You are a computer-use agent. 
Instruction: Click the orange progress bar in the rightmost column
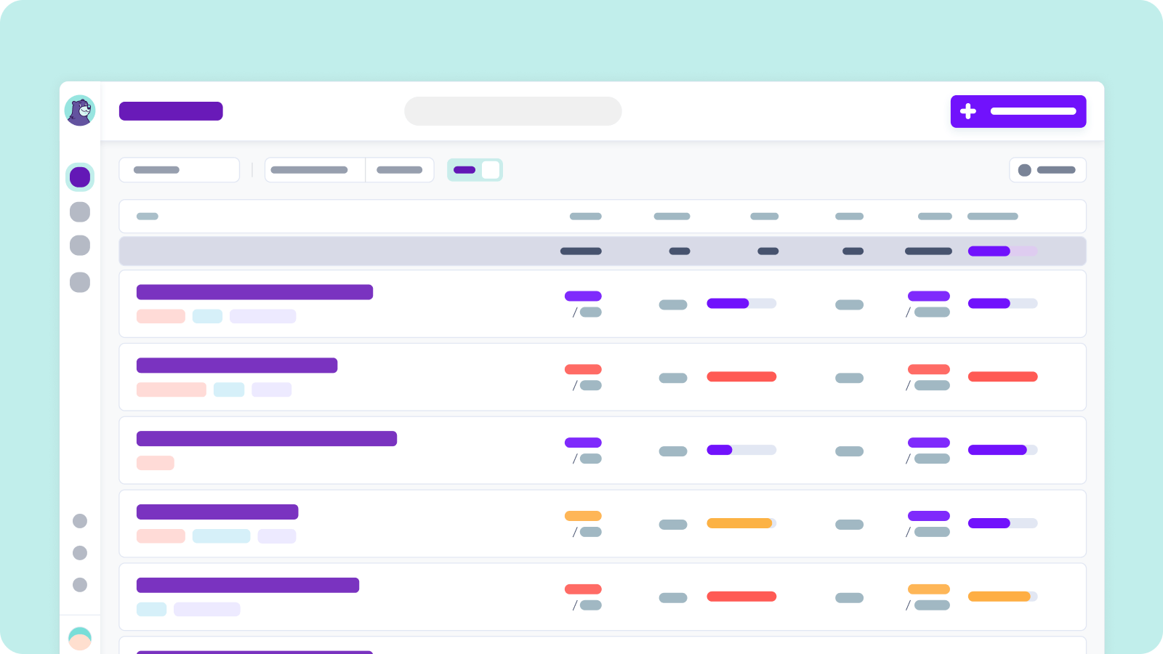click(x=1002, y=597)
